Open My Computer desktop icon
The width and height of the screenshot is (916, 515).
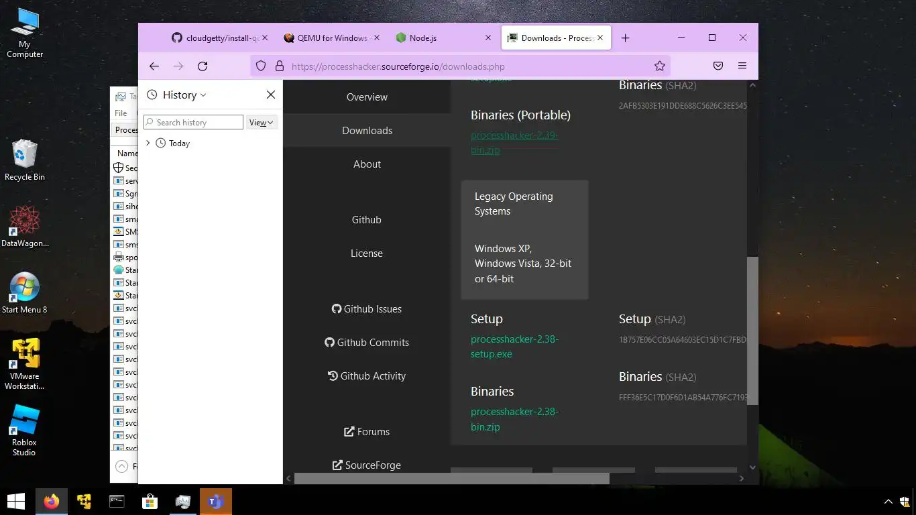(25, 32)
